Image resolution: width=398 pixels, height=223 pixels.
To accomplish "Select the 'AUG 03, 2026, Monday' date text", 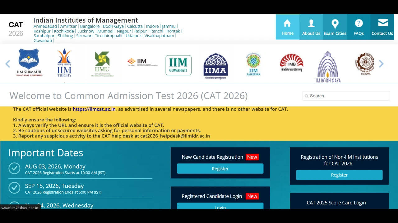I will coord(55,166).
